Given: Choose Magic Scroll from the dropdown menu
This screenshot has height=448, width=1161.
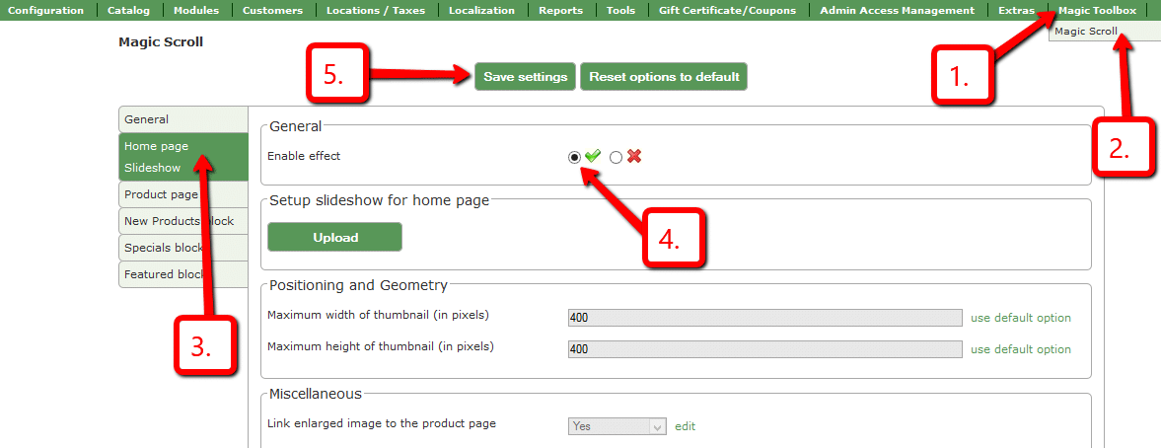Looking at the screenshot, I should [1085, 32].
